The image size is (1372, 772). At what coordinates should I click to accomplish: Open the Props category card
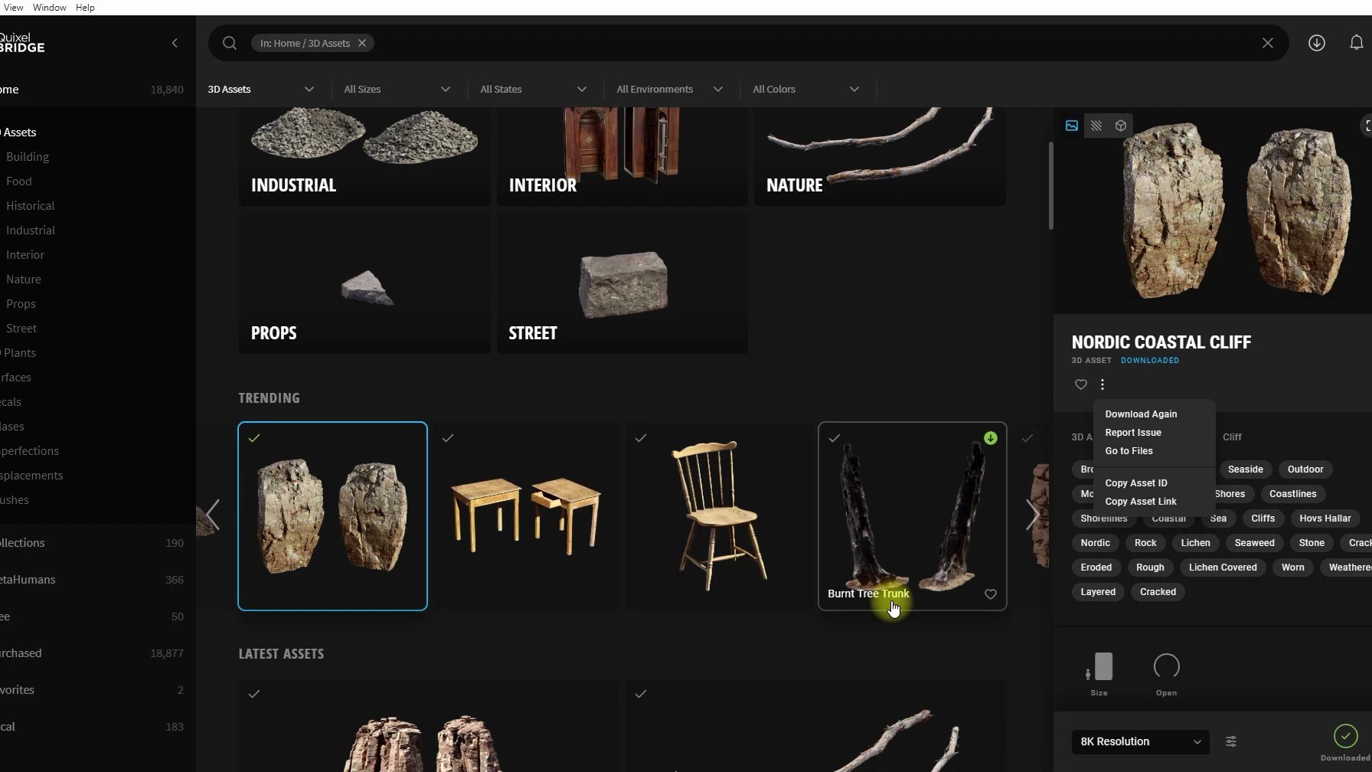click(x=364, y=283)
